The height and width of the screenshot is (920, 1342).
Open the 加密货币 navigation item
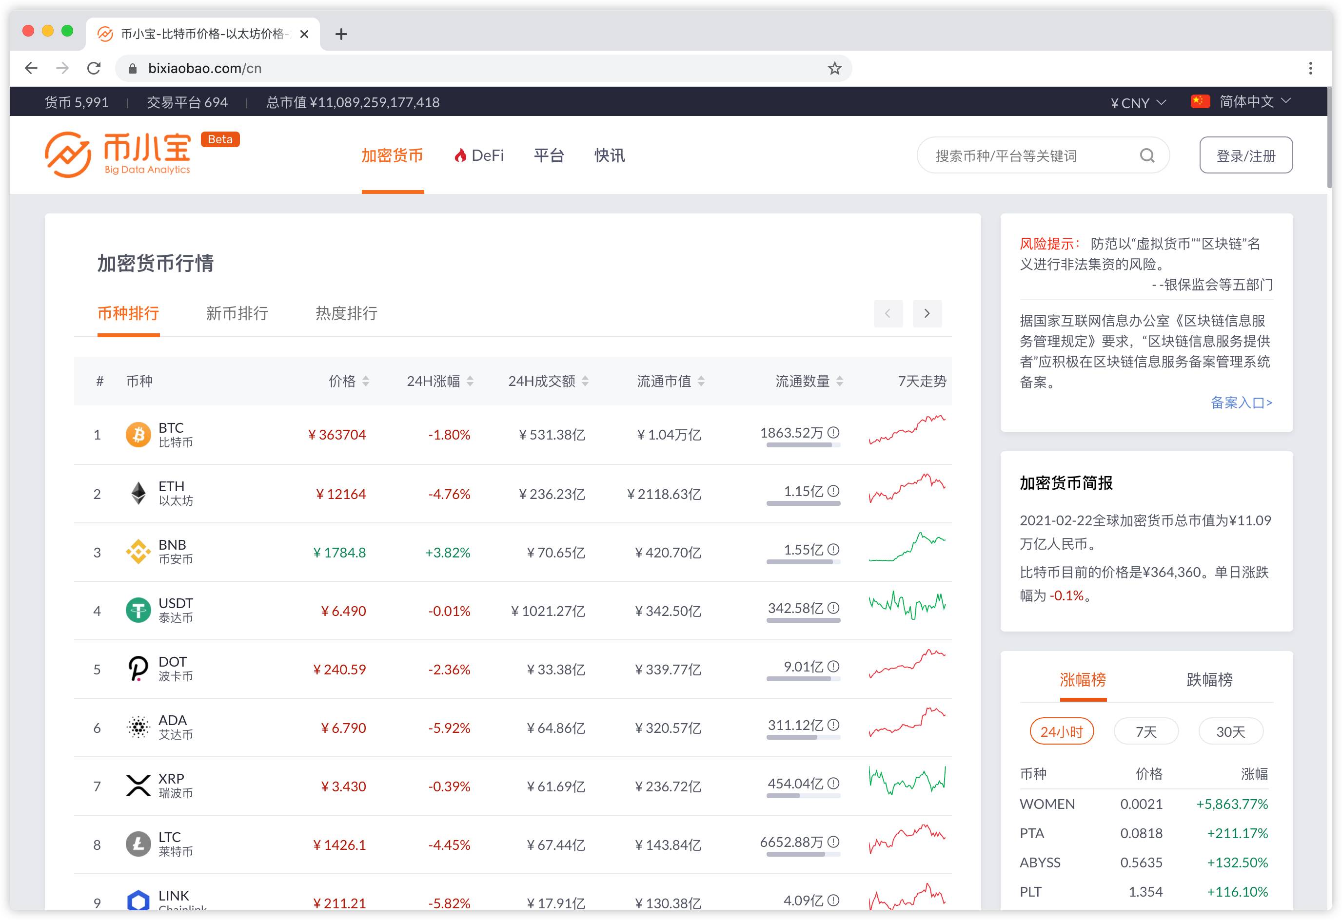tap(392, 155)
